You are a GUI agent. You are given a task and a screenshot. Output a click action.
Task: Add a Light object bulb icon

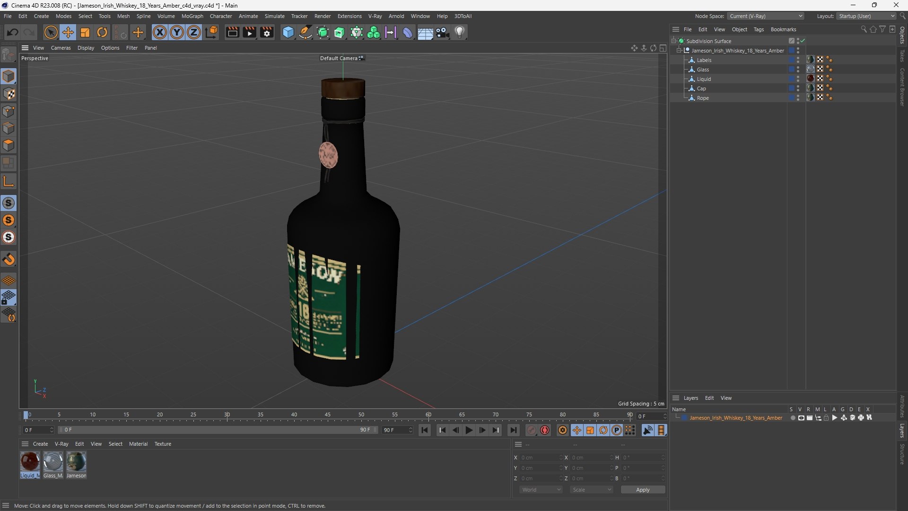[460, 32]
